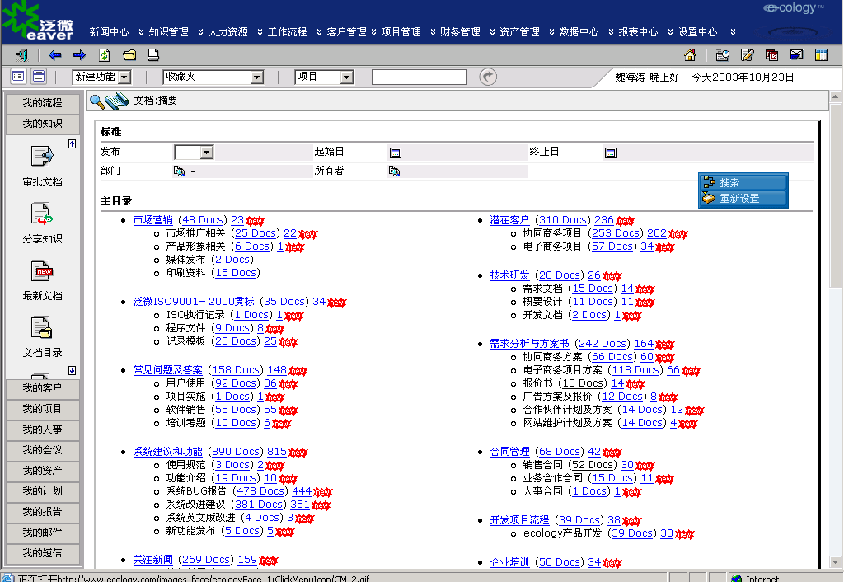Viewport: 844px width, 582px height.
Task: Click in the toolbar search input field
Action: [419, 77]
